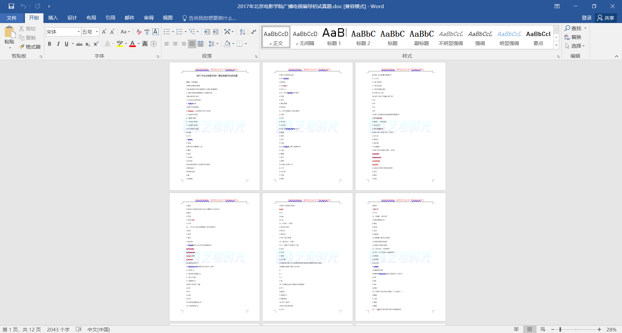
Task: Toggle italic formatting
Action: click(58, 44)
